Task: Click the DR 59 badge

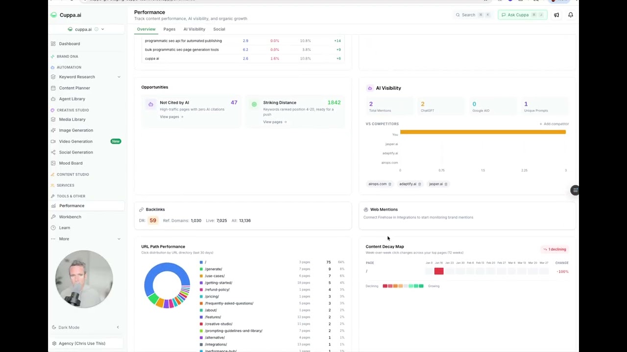Action: 153,221
